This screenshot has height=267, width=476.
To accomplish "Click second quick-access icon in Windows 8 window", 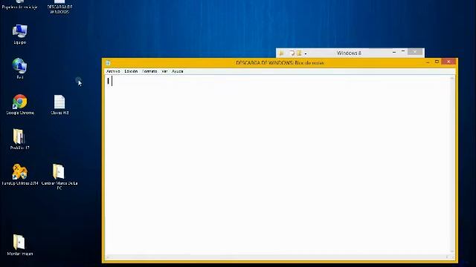I will pyautogui.click(x=292, y=53).
